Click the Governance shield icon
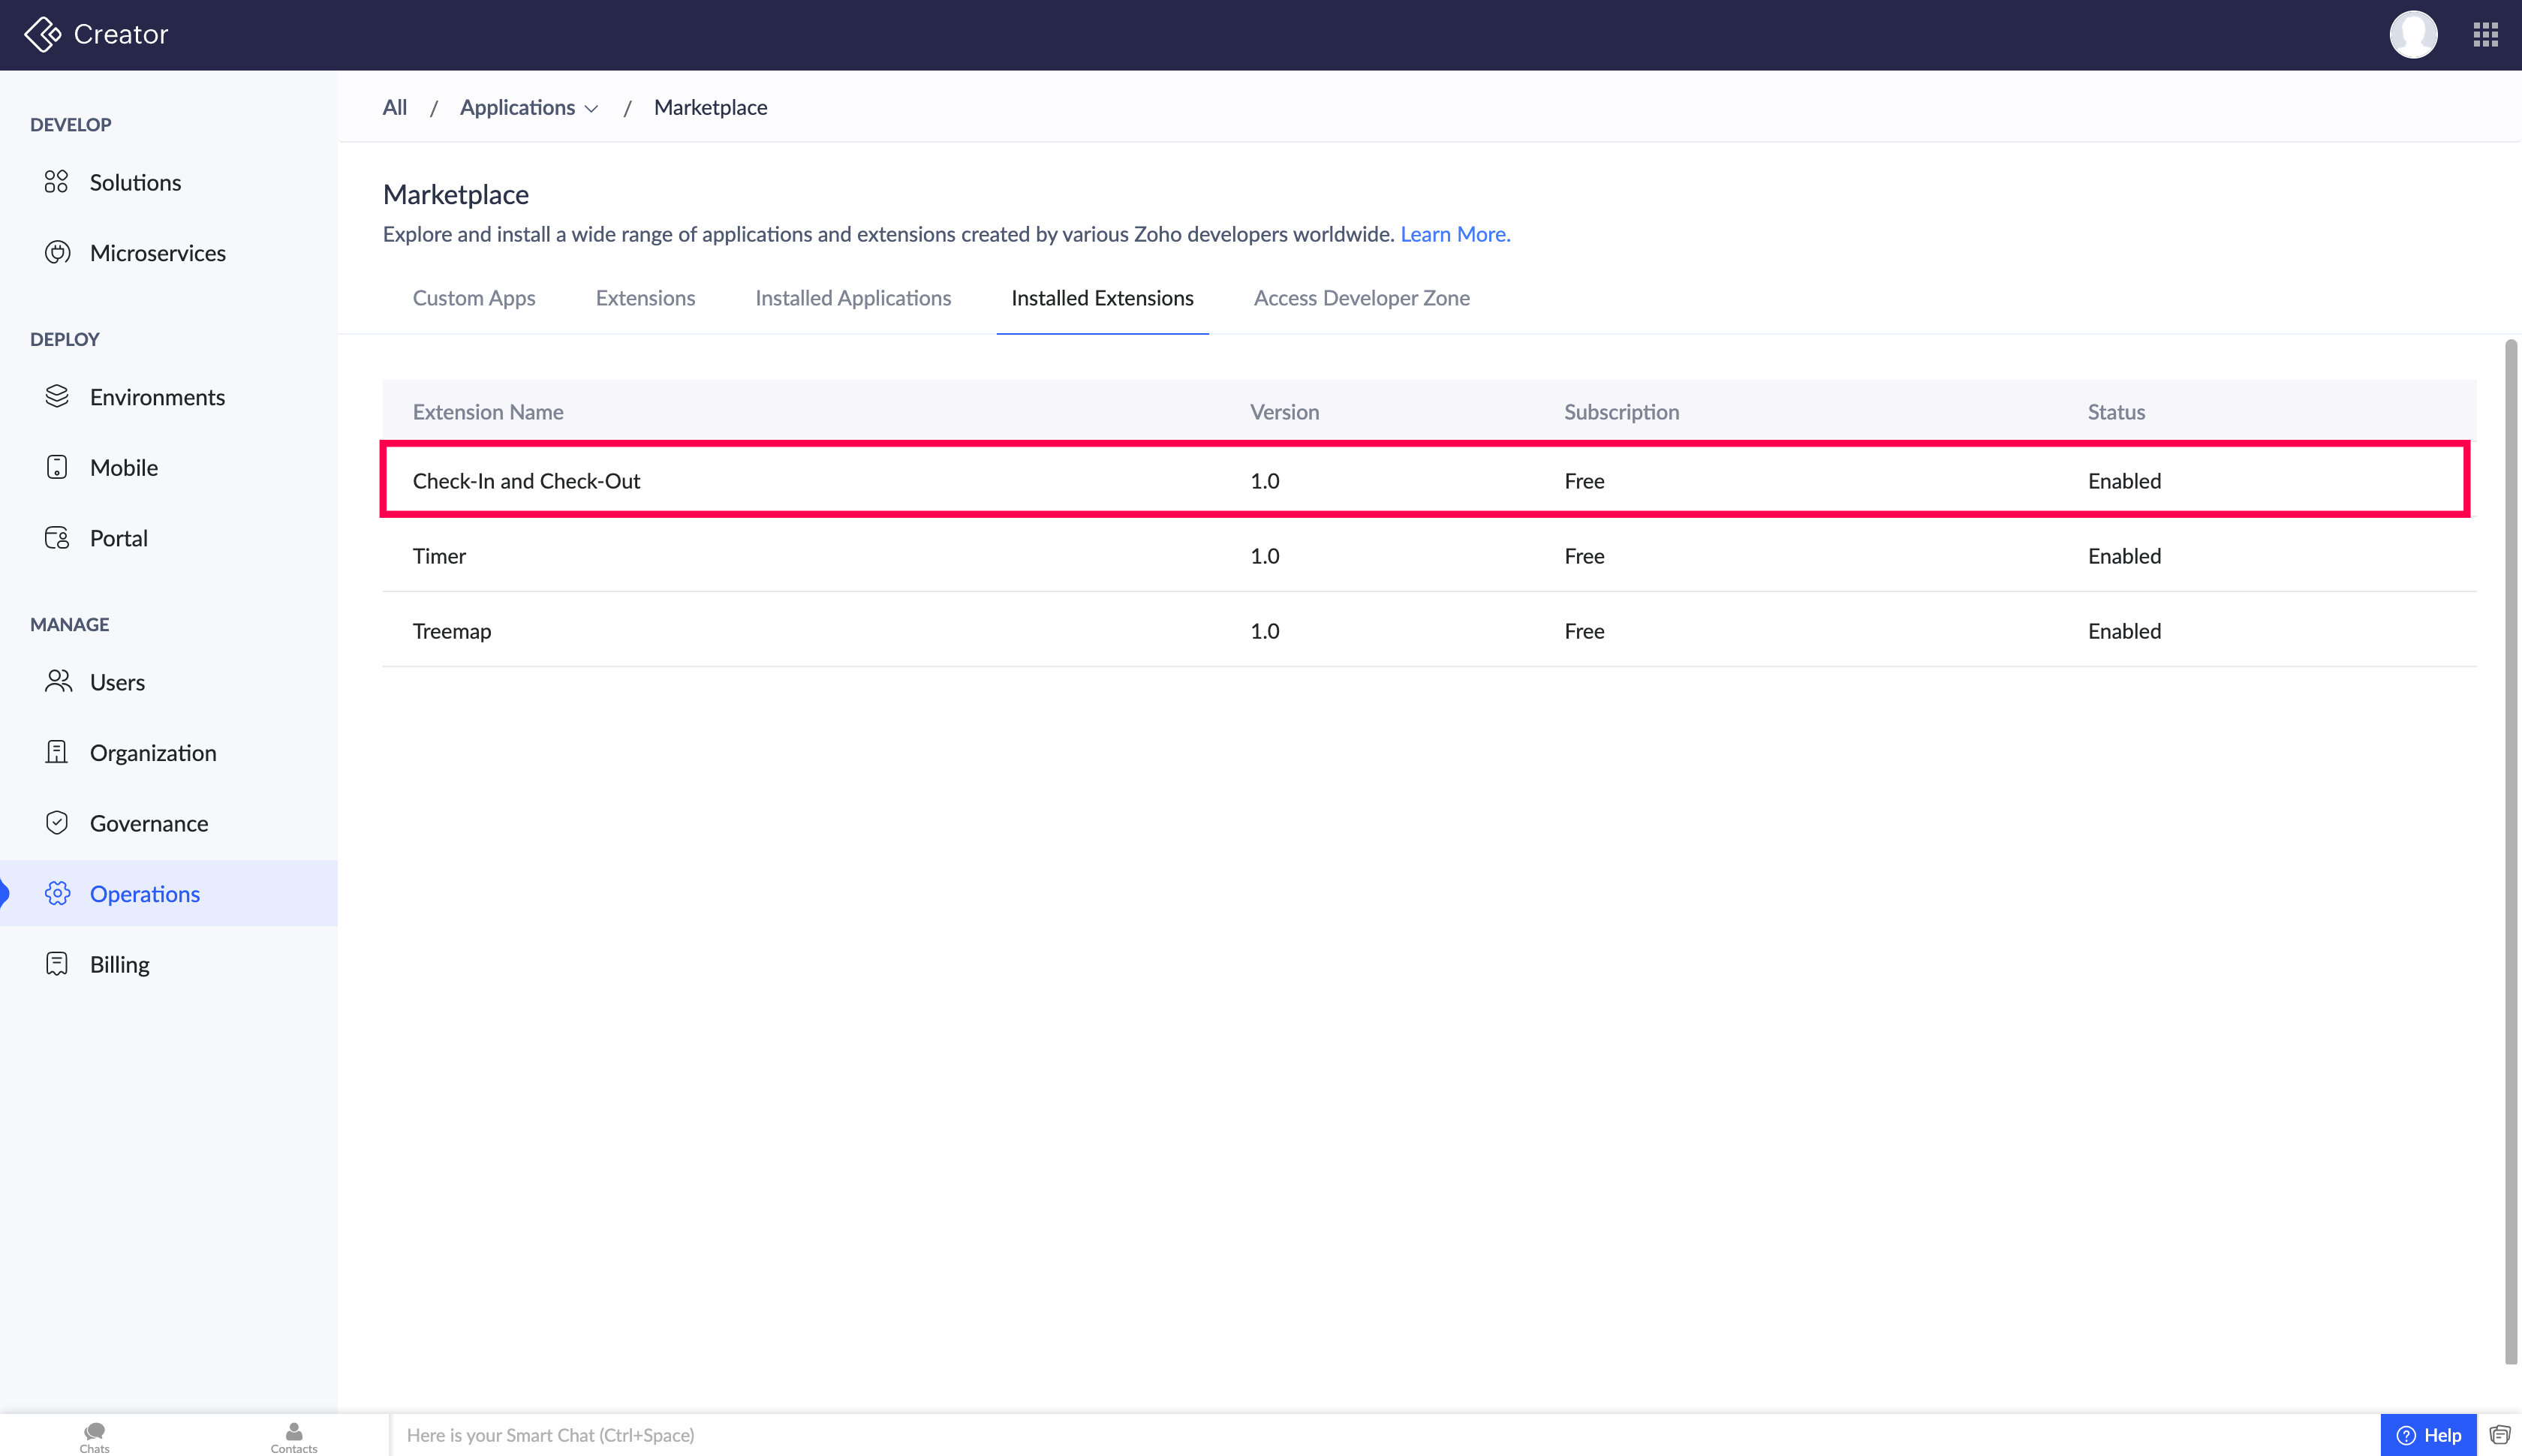 click(57, 822)
